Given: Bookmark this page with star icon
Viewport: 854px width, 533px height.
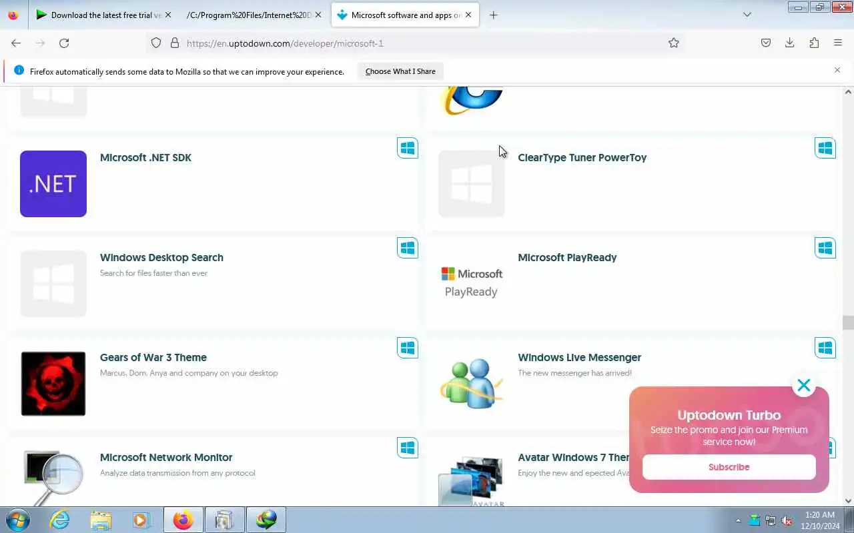Looking at the screenshot, I should point(674,43).
